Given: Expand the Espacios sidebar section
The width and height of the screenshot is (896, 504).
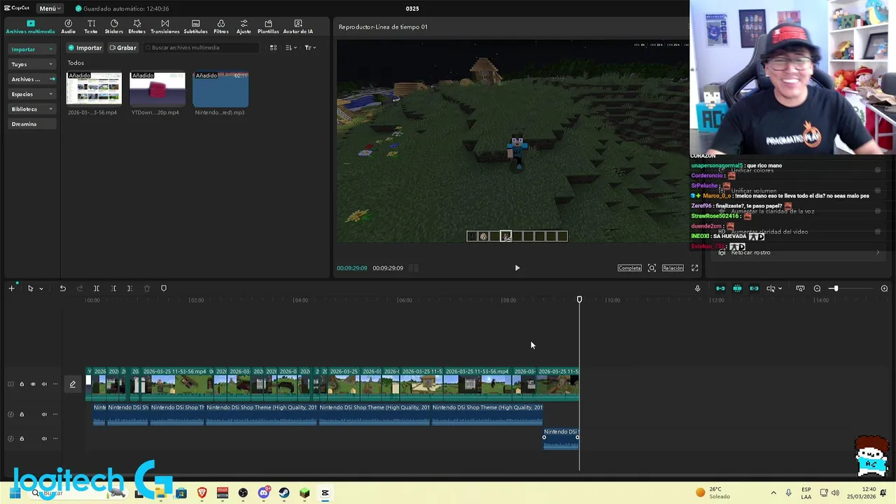Looking at the screenshot, I should click(x=31, y=94).
